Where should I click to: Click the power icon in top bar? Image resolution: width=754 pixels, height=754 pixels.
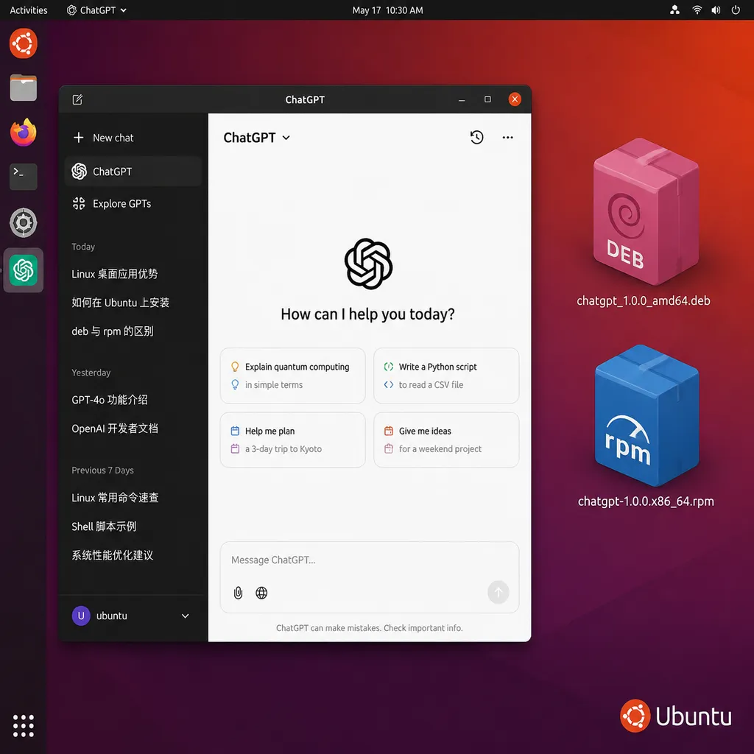(736, 10)
